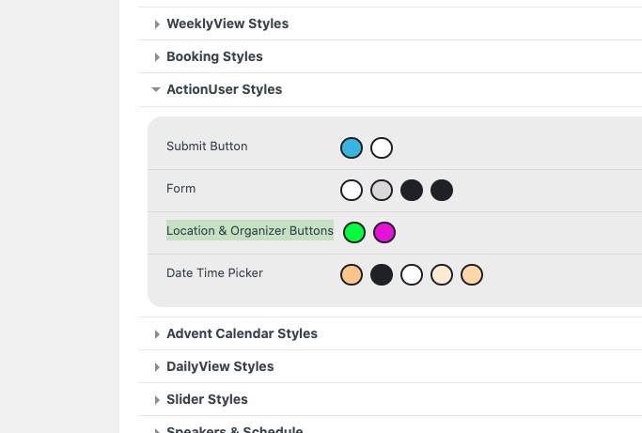Expand the WeeklyView Styles section

227,23
